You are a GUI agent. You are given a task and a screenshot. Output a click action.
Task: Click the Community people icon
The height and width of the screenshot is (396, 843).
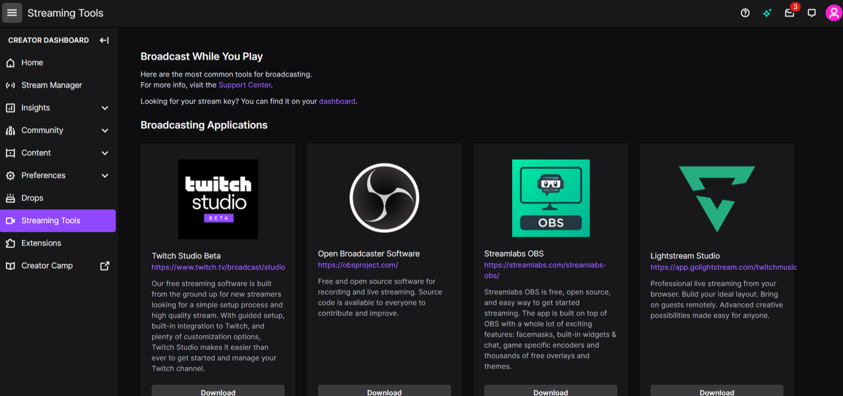pos(11,131)
